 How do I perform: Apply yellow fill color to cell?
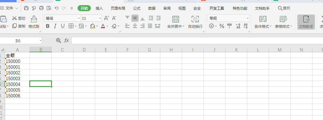tap(92, 26)
